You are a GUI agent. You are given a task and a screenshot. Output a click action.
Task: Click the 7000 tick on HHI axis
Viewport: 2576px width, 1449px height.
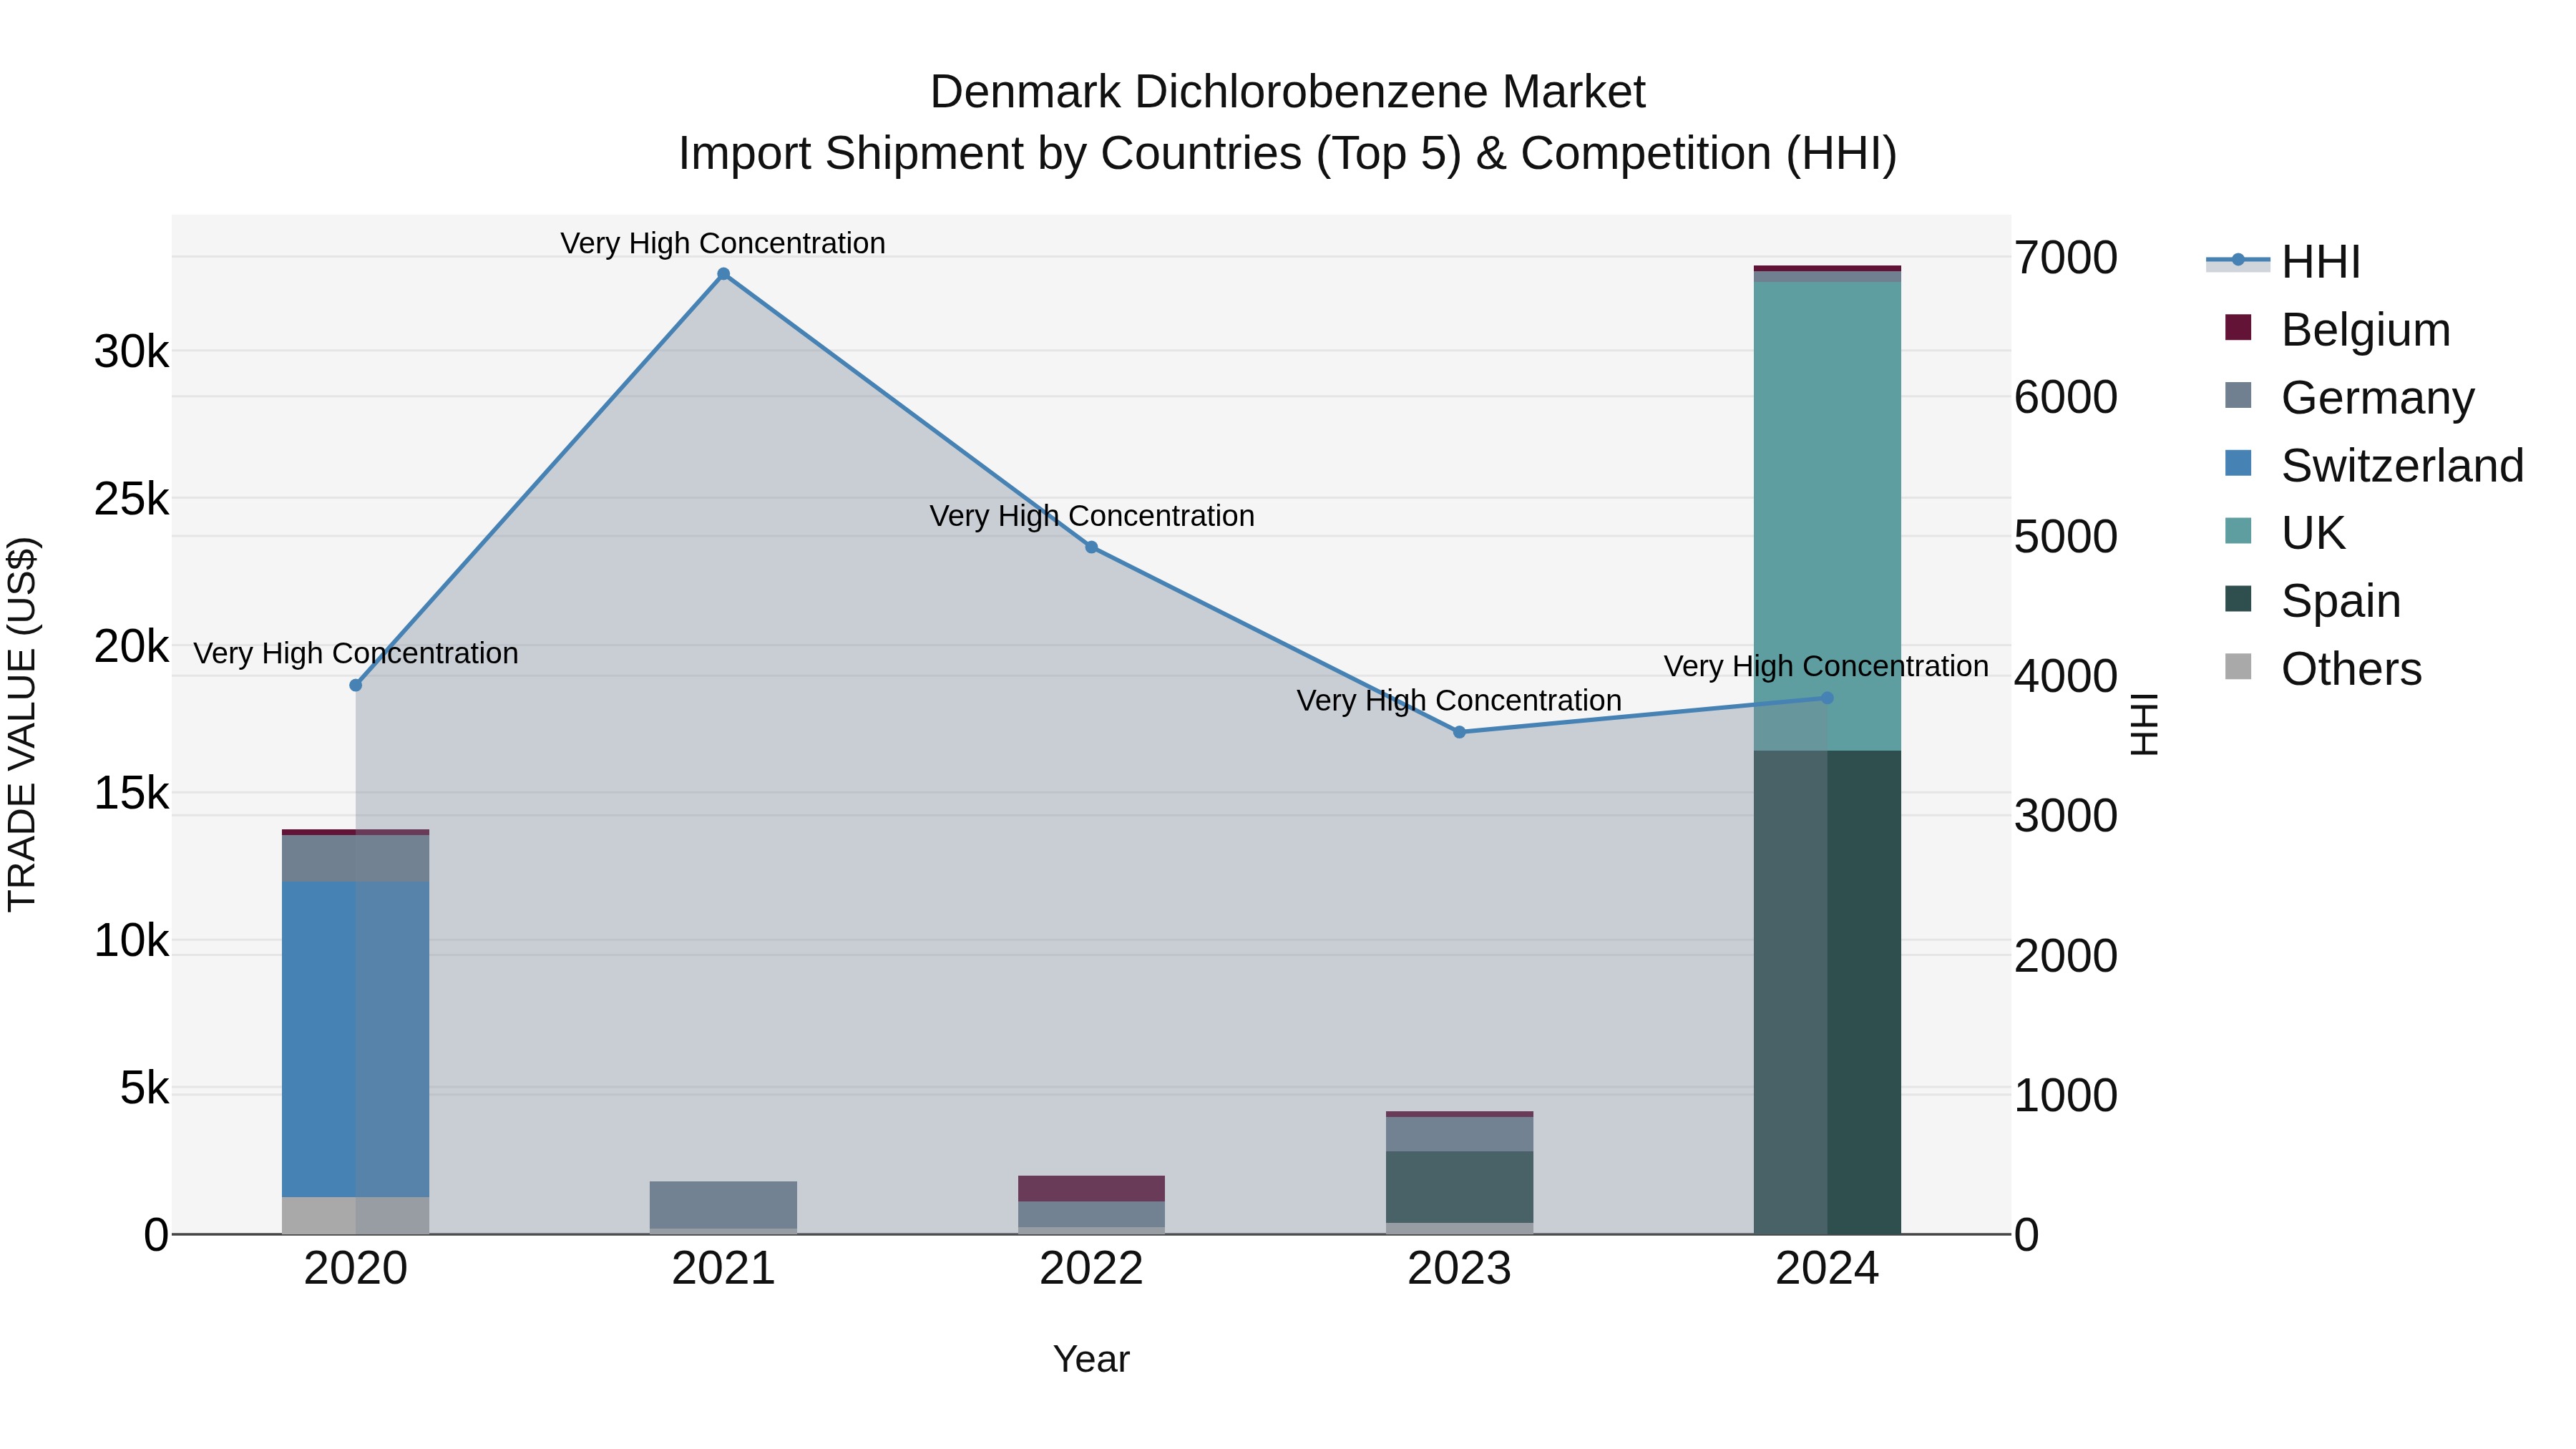pyautogui.click(x=2066, y=258)
